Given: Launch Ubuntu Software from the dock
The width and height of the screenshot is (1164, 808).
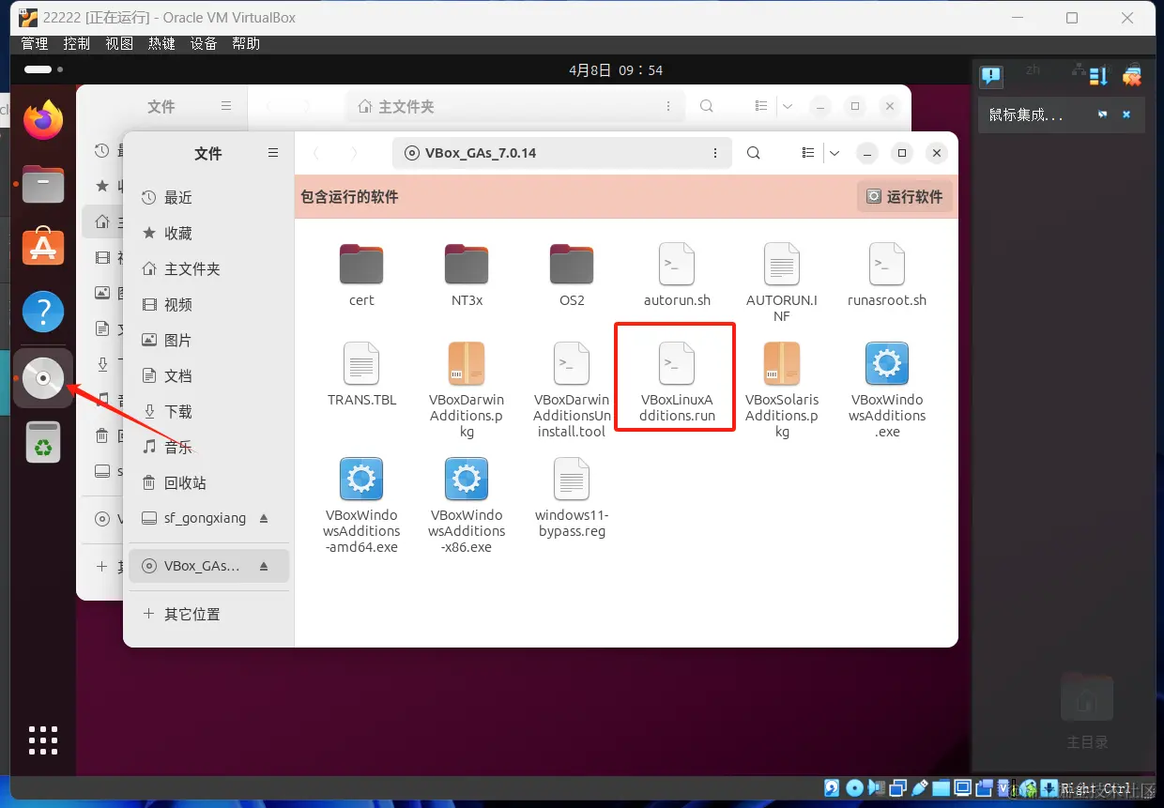Looking at the screenshot, I should [43, 247].
